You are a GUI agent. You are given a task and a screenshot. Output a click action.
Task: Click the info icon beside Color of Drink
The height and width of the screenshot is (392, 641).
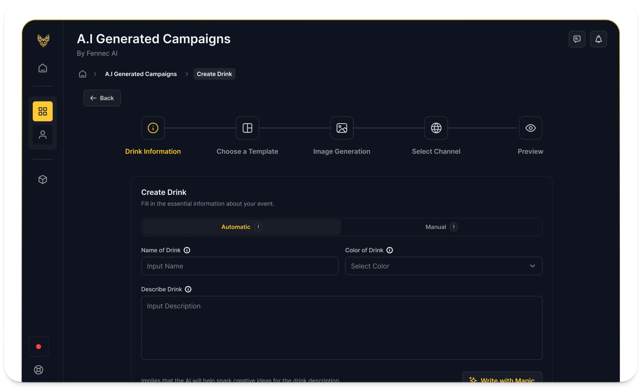(x=390, y=250)
